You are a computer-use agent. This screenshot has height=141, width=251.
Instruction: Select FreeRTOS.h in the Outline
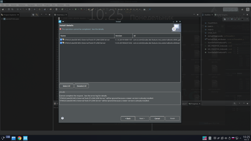[x=212, y=23]
